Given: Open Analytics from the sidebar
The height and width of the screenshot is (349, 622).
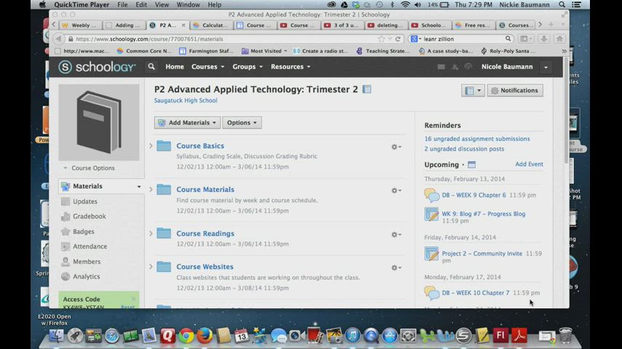Looking at the screenshot, I should click(86, 277).
